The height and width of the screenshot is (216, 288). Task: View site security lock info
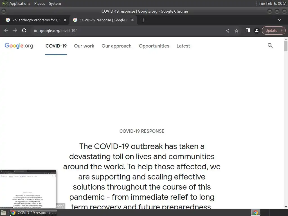coord(35,31)
